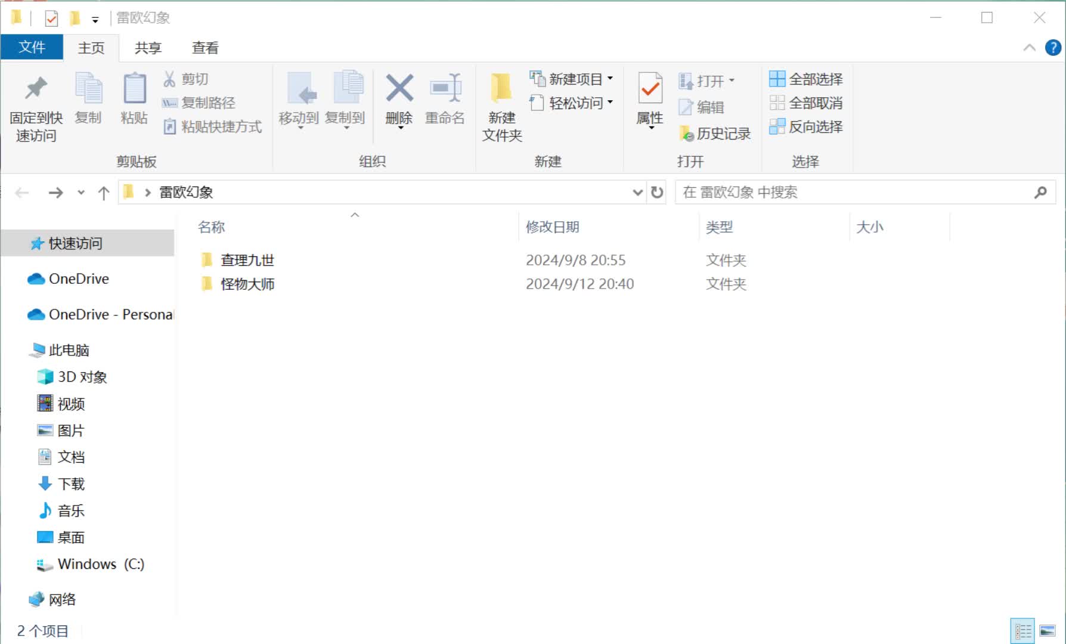Select Quick Access (快速访问) in sidebar

click(88, 243)
